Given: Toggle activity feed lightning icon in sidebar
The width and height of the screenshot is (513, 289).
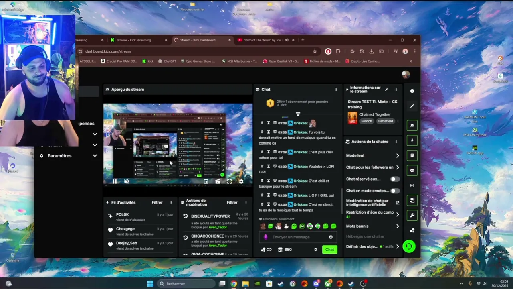Looking at the screenshot, I should coord(412,140).
